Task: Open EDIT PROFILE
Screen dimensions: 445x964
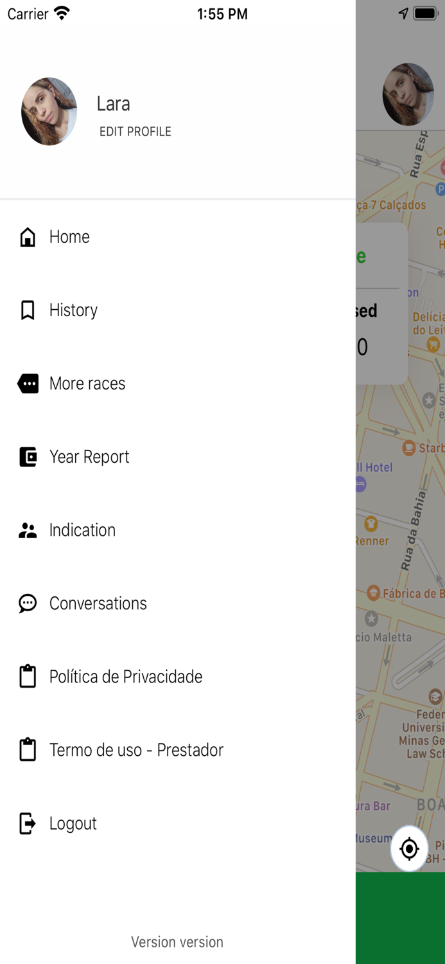Action: pyautogui.click(x=135, y=132)
